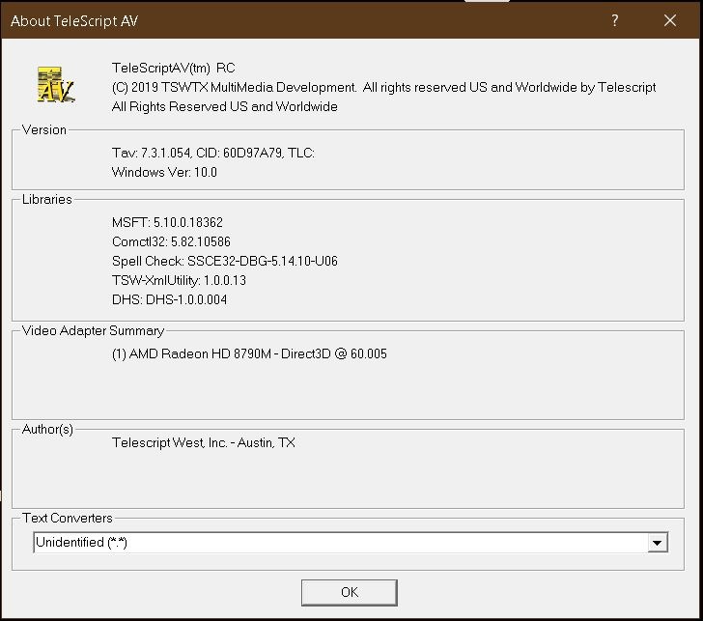Click the 'Author(s)' group label
703x621 pixels.
click(47, 429)
